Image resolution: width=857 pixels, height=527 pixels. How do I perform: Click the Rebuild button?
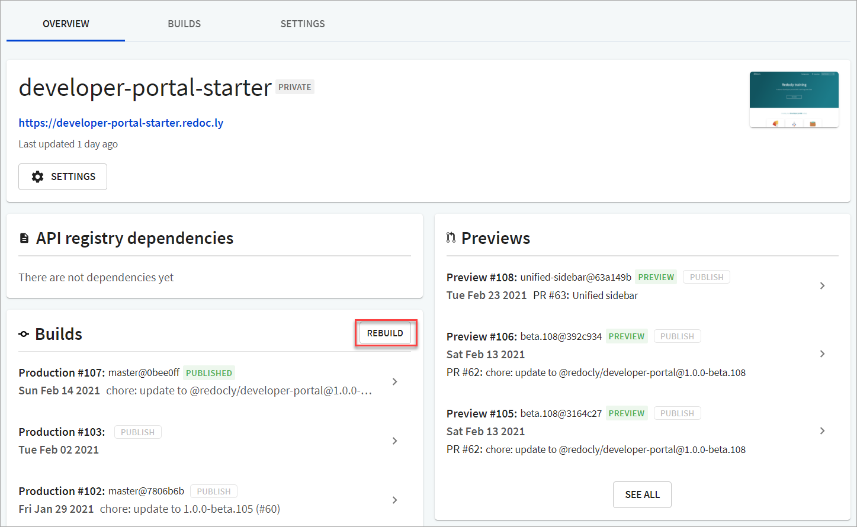385,333
